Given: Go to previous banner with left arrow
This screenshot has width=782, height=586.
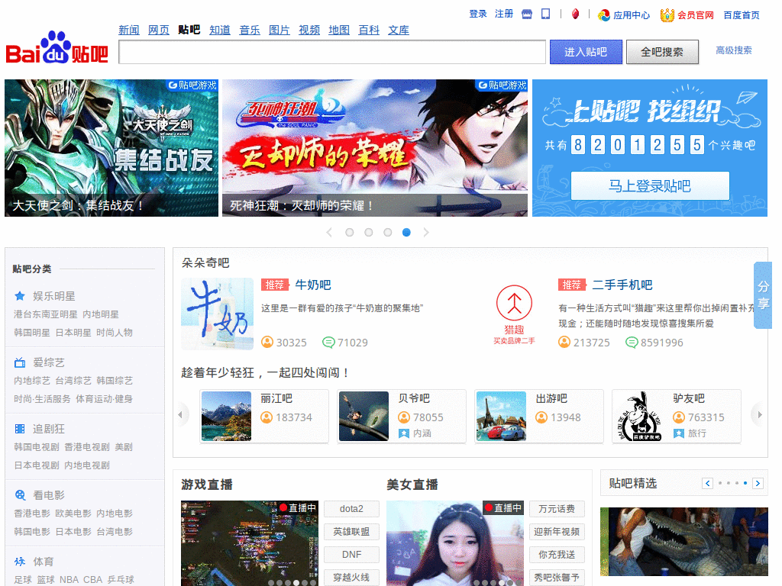Looking at the screenshot, I should tap(329, 232).
